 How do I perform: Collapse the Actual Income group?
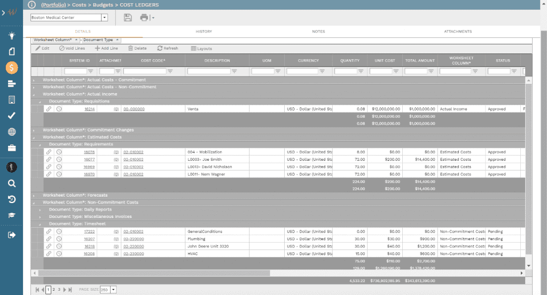coord(34,94)
